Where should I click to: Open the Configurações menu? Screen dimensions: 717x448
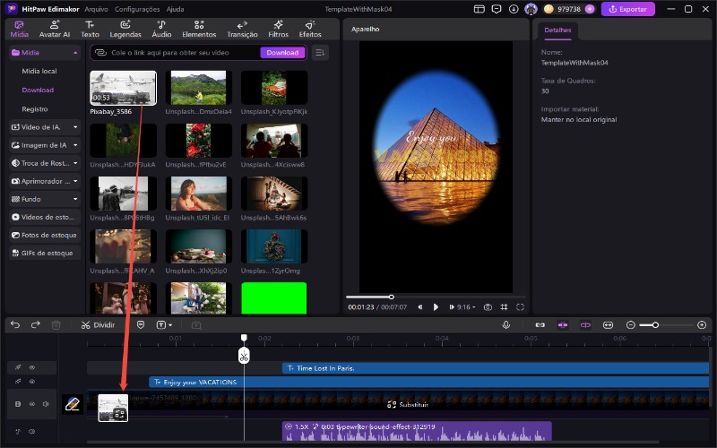coord(137,9)
